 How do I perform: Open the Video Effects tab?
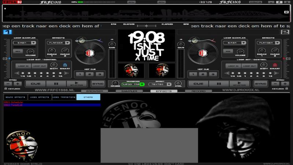(x=40, y=97)
